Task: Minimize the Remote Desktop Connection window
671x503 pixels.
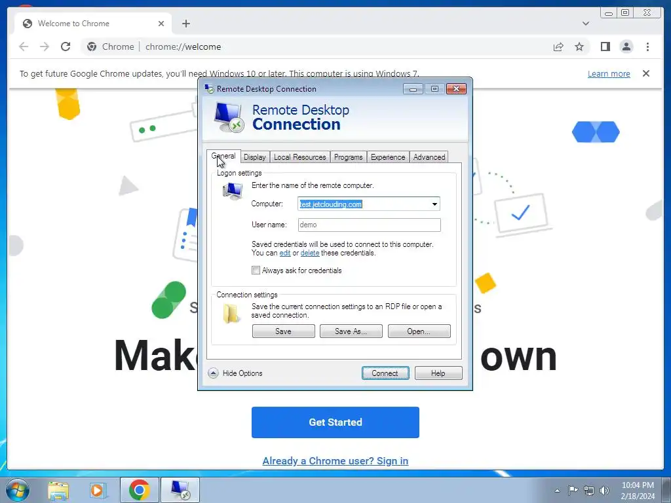Action: tap(413, 89)
